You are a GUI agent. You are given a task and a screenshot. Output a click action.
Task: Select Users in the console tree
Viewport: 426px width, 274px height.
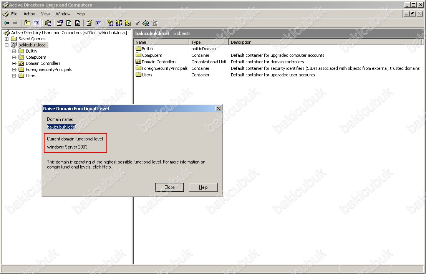31,76
